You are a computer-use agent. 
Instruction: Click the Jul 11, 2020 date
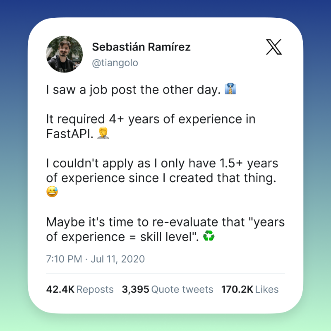pyautogui.click(x=118, y=259)
